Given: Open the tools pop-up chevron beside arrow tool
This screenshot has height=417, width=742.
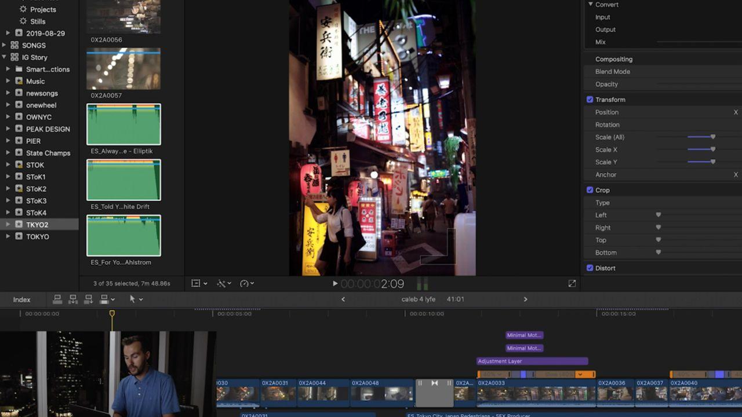Looking at the screenshot, I should point(141,299).
